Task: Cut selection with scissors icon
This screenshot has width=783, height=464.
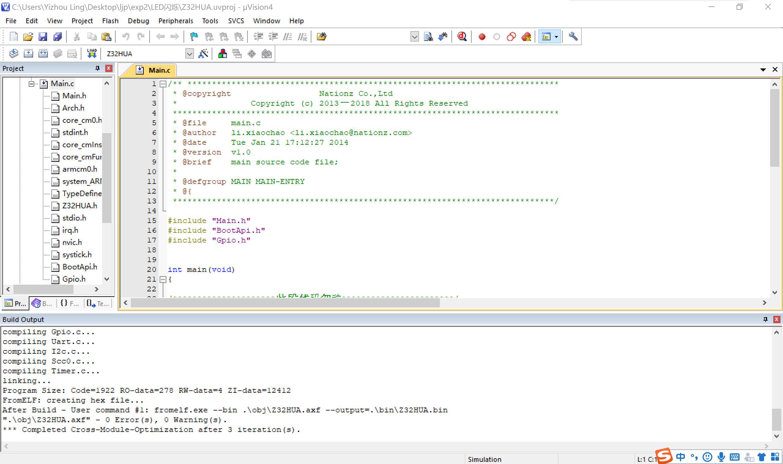Action: tap(76, 37)
